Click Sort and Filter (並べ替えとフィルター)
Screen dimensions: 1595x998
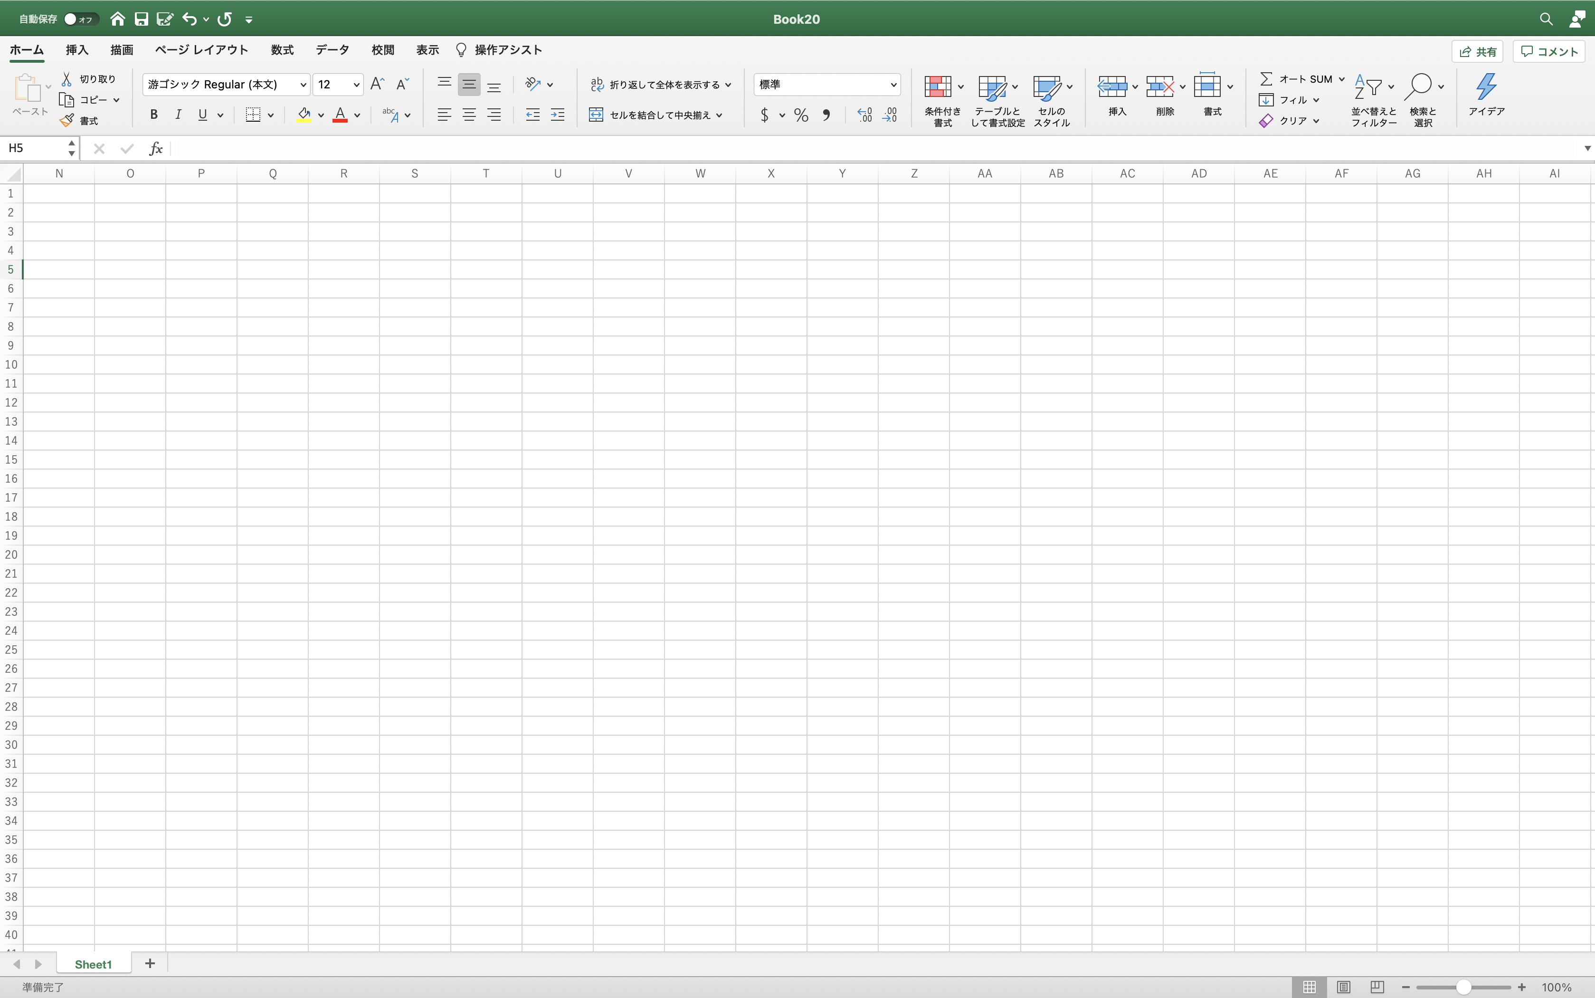pyautogui.click(x=1373, y=100)
